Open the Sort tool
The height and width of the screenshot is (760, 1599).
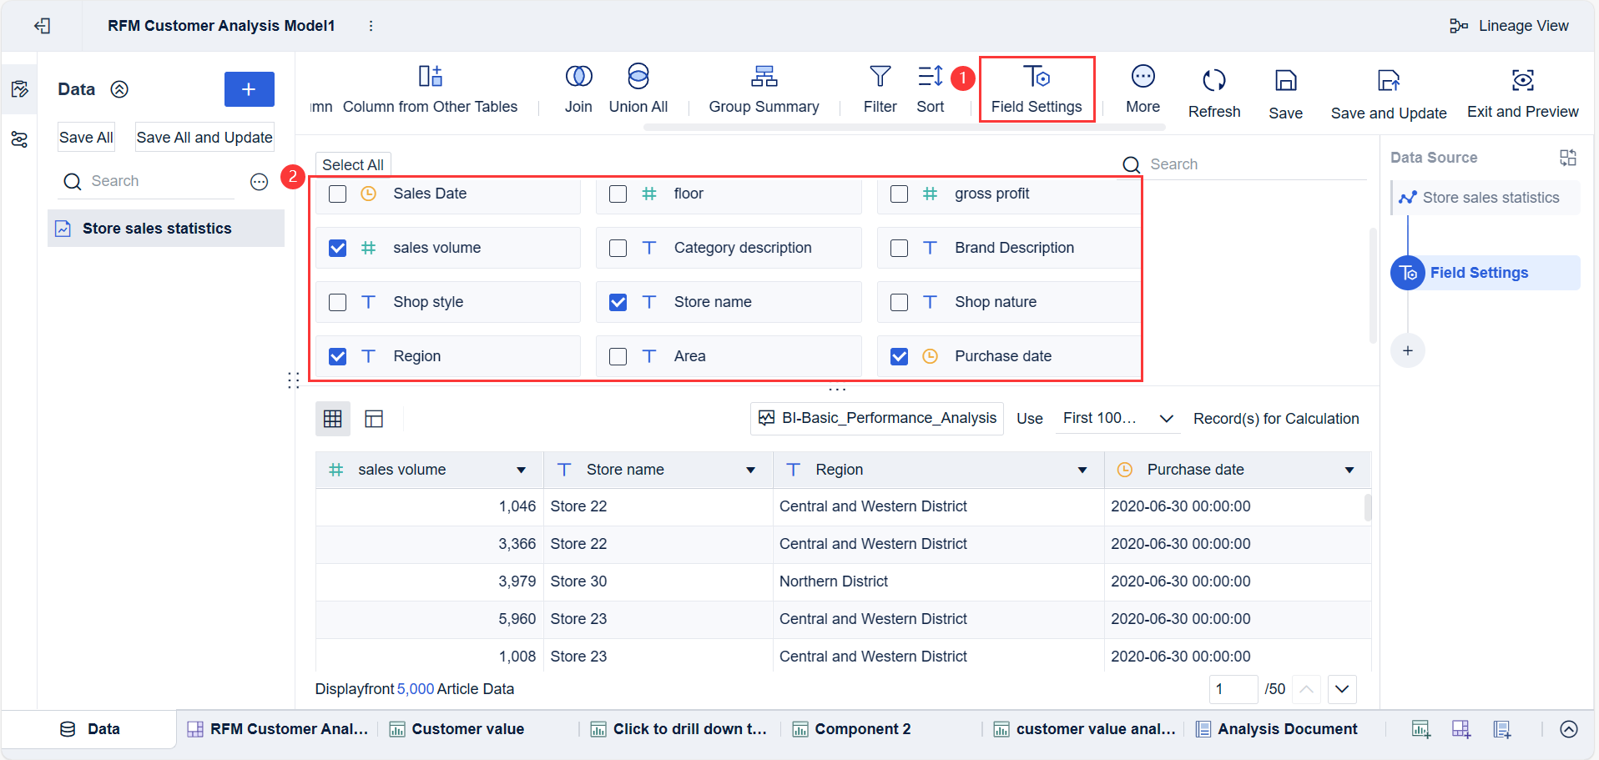point(929,89)
